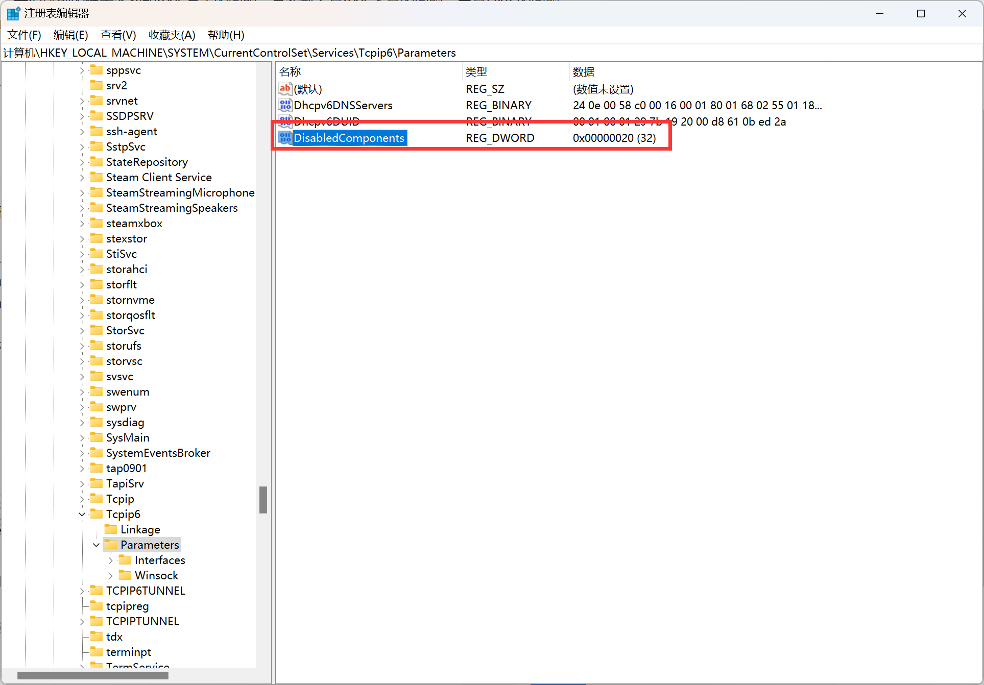This screenshot has height=685, width=984.
Task: Collapse the Tcpip6 tree node
Action: (82, 514)
